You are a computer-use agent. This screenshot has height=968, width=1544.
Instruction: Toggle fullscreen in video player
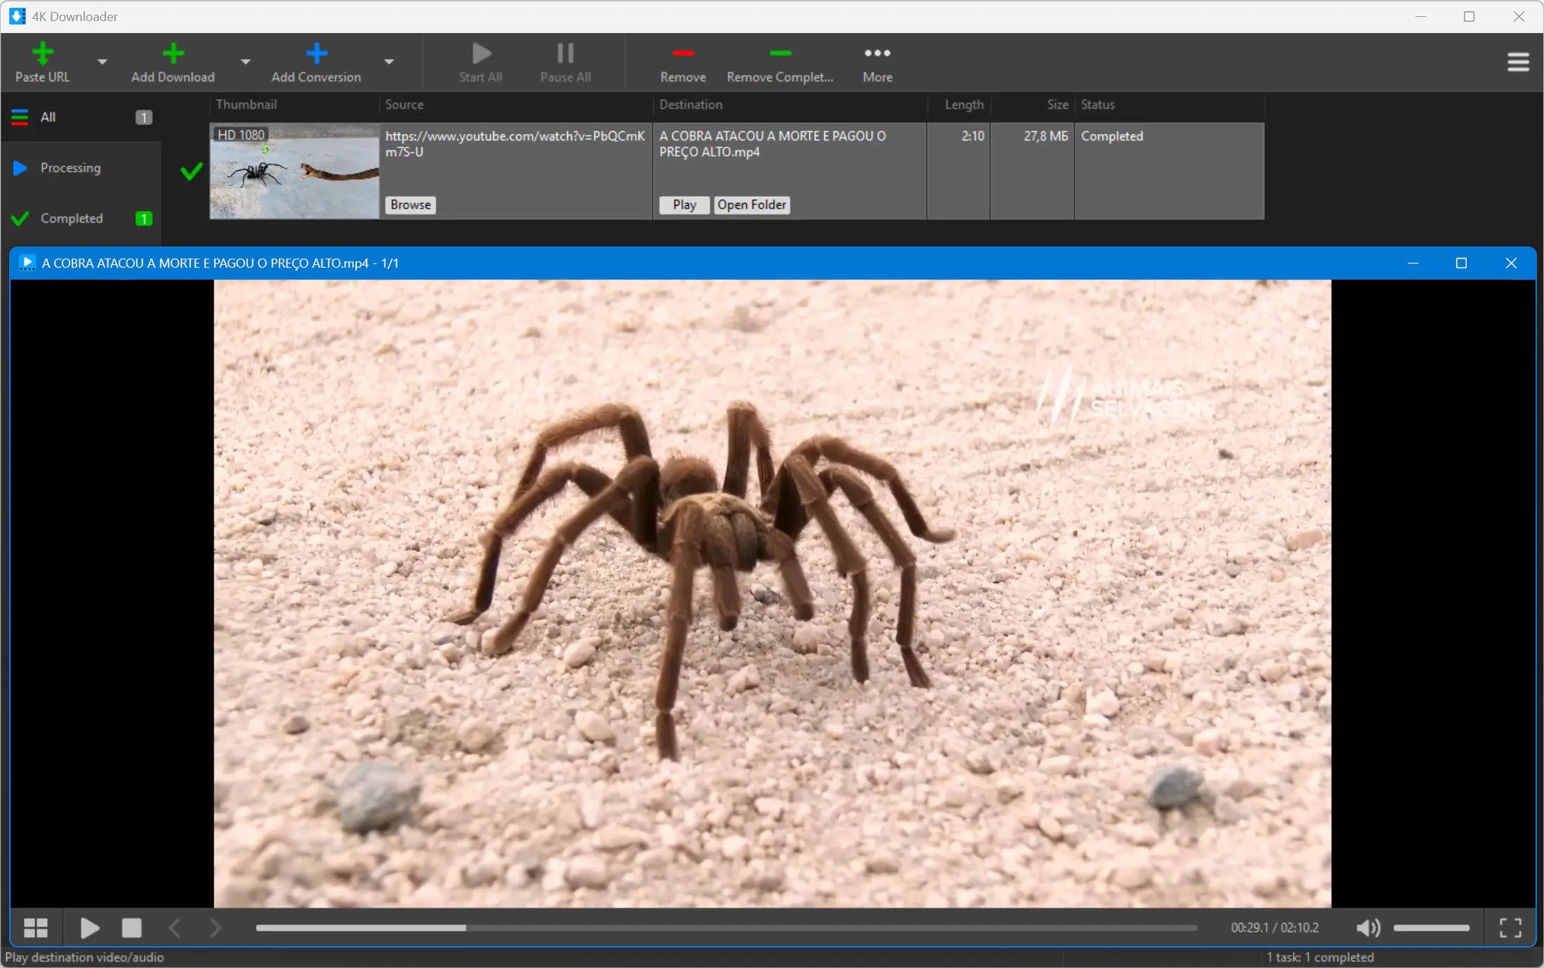tap(1510, 928)
